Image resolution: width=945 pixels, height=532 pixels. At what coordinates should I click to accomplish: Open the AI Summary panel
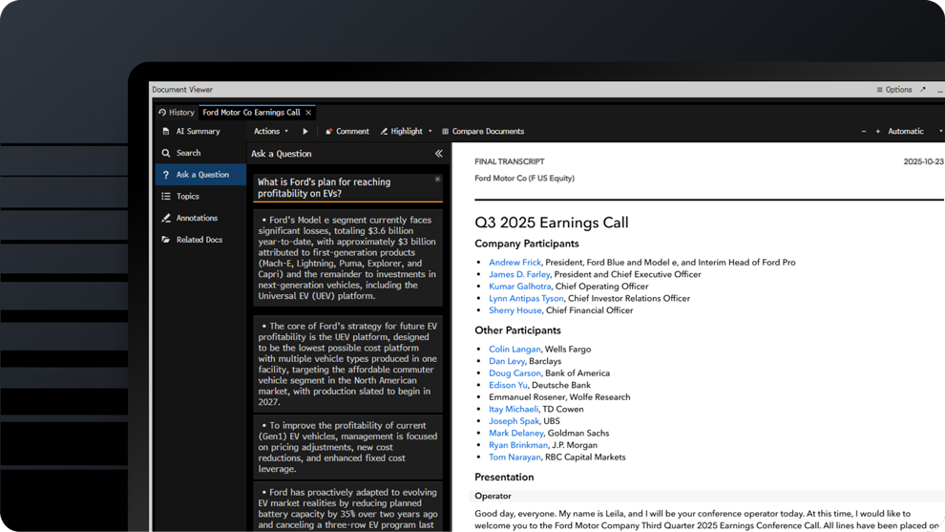click(x=198, y=132)
